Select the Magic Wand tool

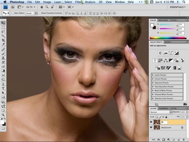click(3, 36)
